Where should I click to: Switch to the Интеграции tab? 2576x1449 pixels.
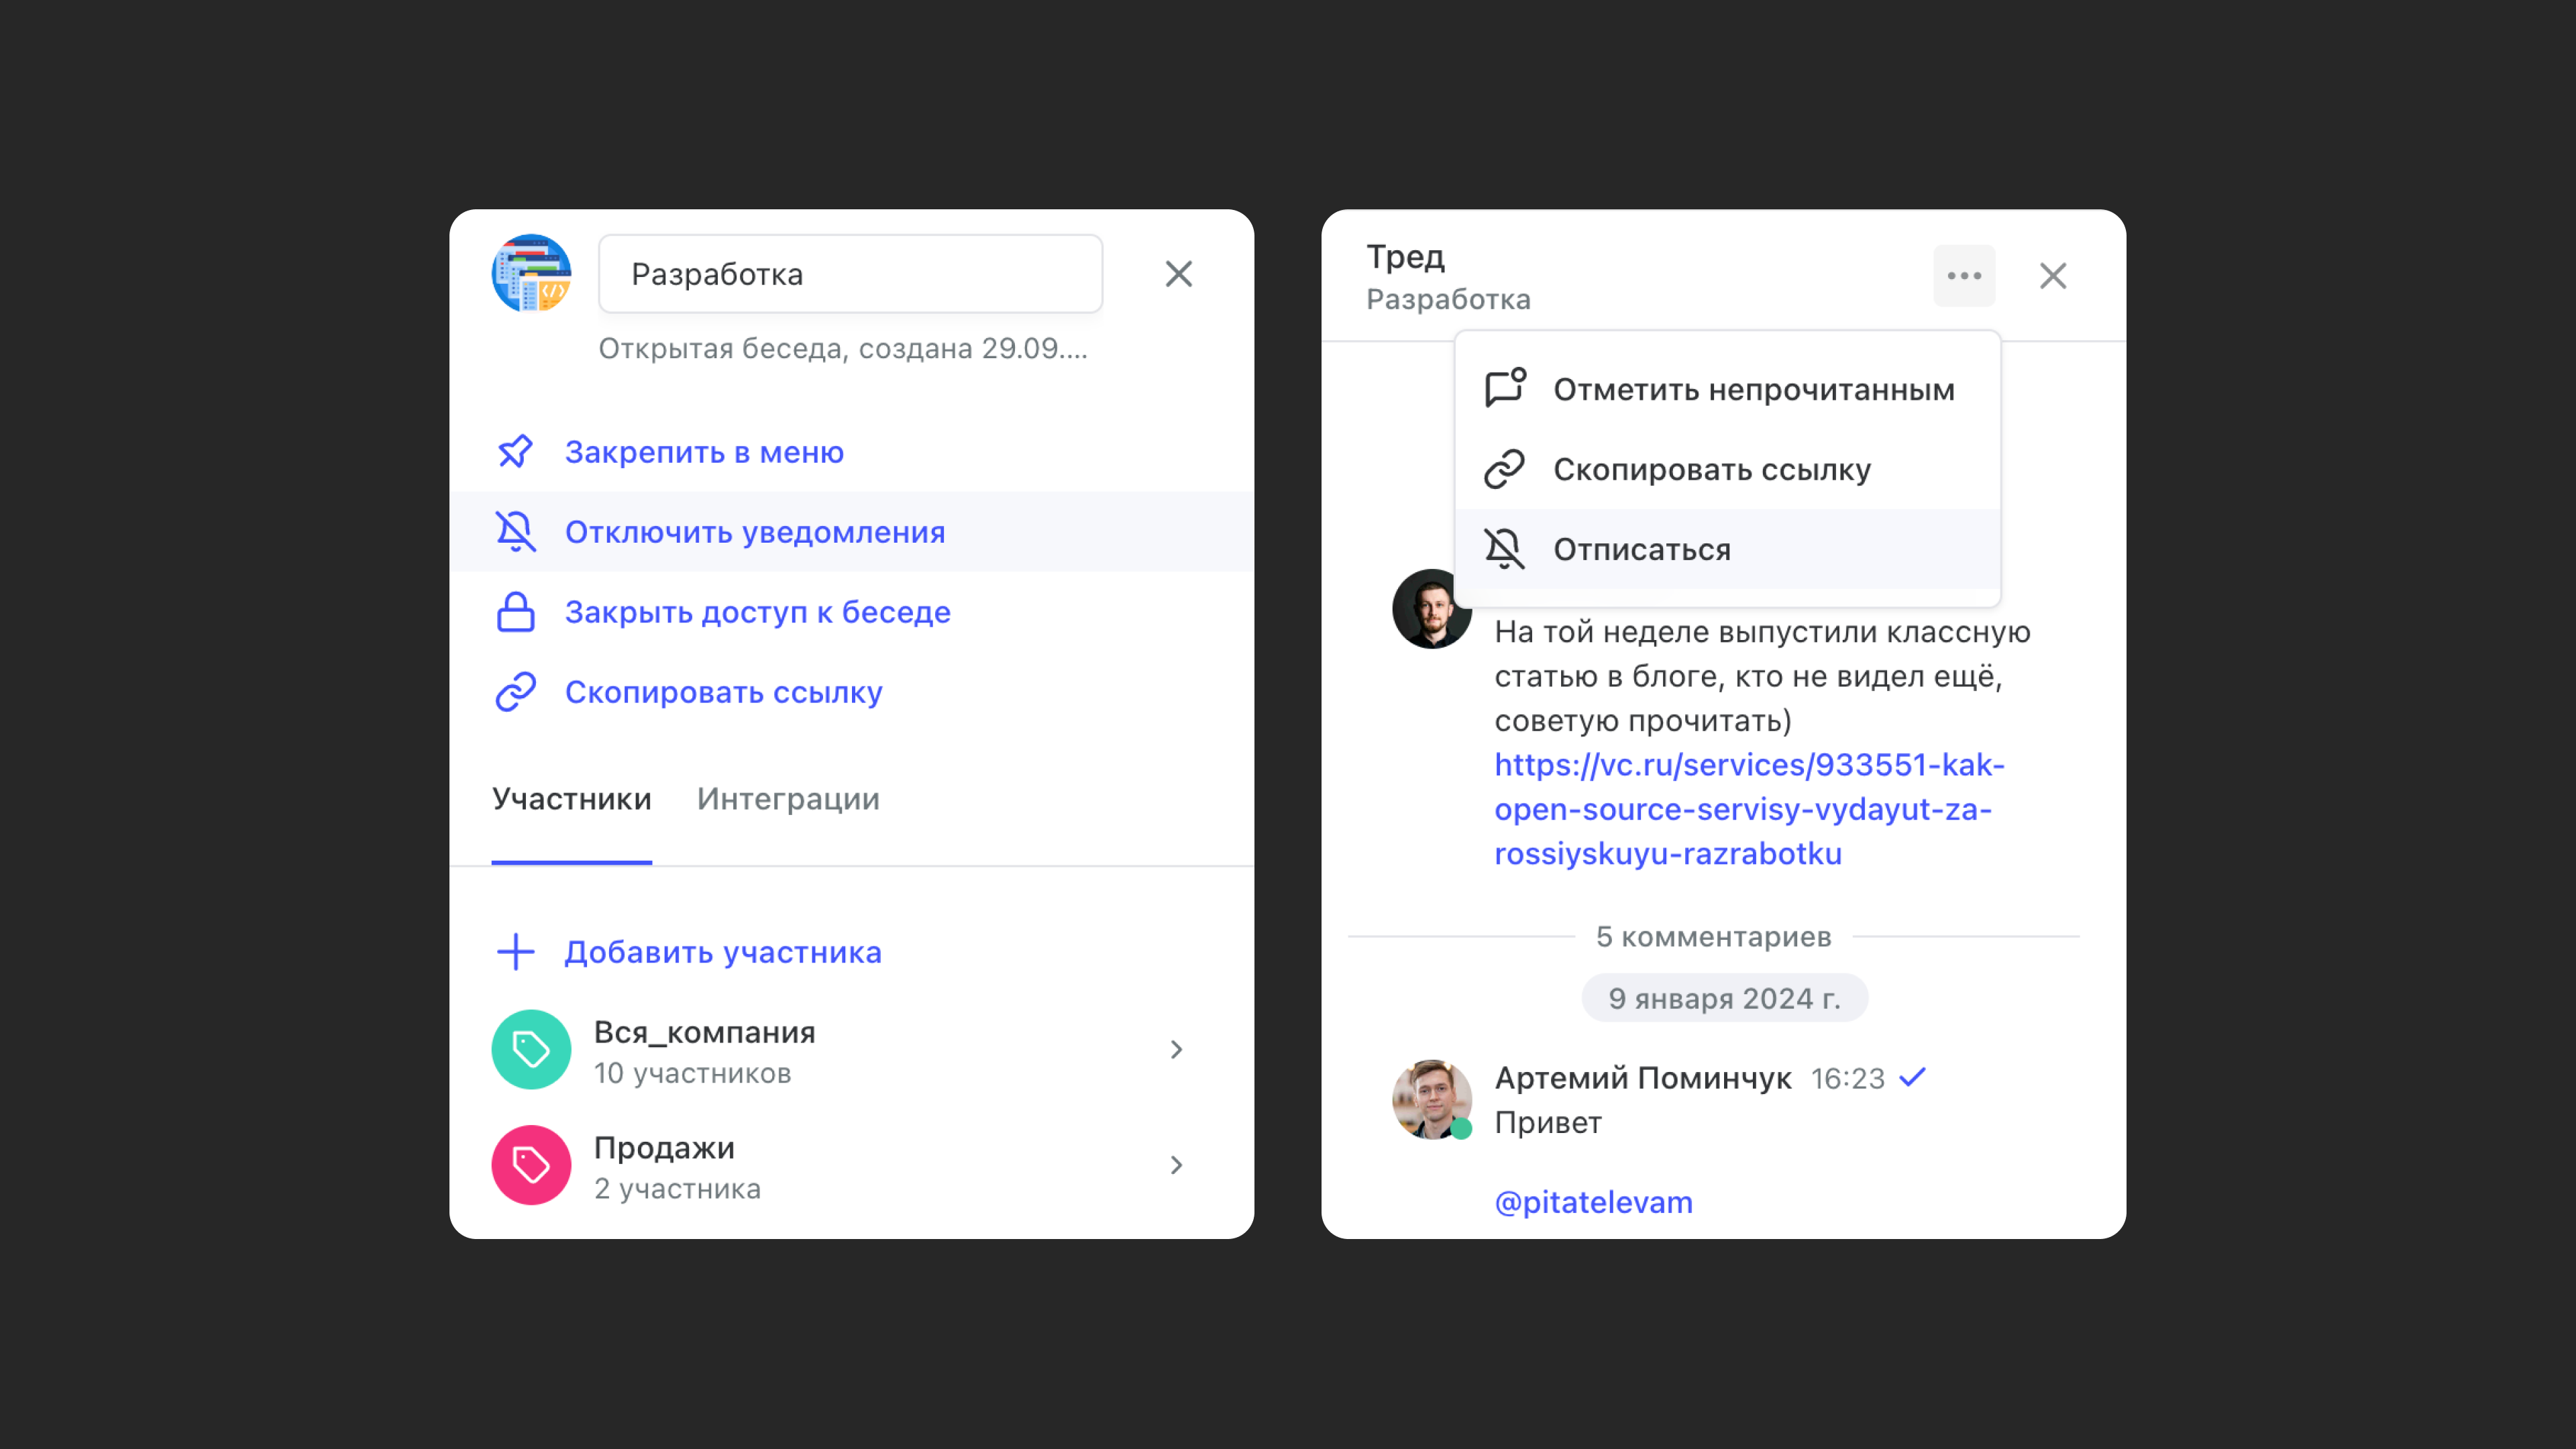(788, 799)
